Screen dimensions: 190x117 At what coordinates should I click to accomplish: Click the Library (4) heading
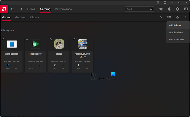coord(7,31)
